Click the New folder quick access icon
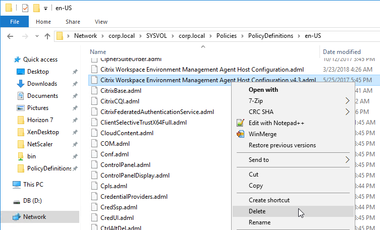Screen dimensions: 380x230 (37, 8)
